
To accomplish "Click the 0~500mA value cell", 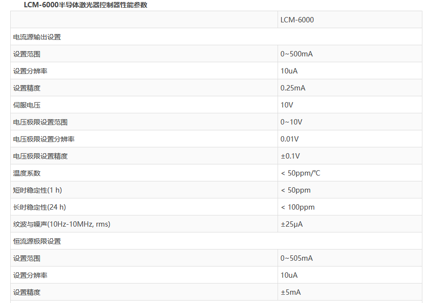I will 297,54.
